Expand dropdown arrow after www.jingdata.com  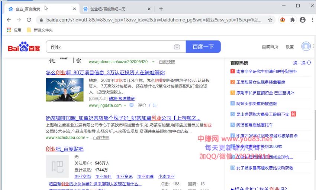click(x=125, y=105)
